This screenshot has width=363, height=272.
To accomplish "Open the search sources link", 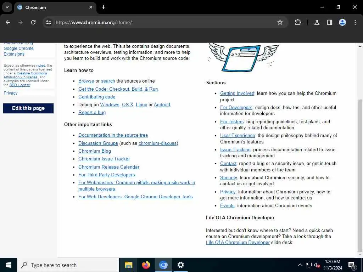I will click(108, 81).
